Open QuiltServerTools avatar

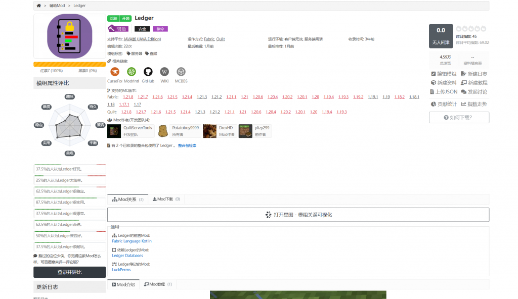pyautogui.click(x=114, y=131)
